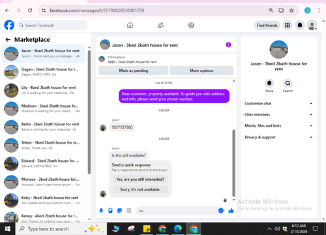Click the browser address bar URL
This screenshot has height=235, width=326.
coord(97,10)
